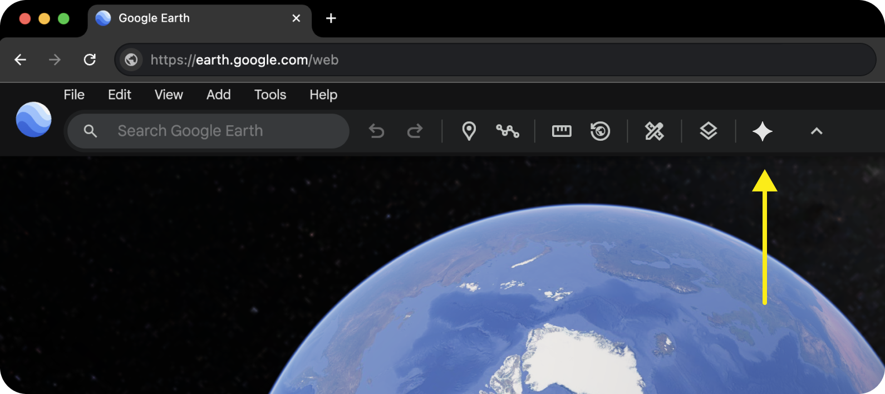The height and width of the screenshot is (394, 885).
Task: Open the Add menu
Action: pyautogui.click(x=218, y=95)
